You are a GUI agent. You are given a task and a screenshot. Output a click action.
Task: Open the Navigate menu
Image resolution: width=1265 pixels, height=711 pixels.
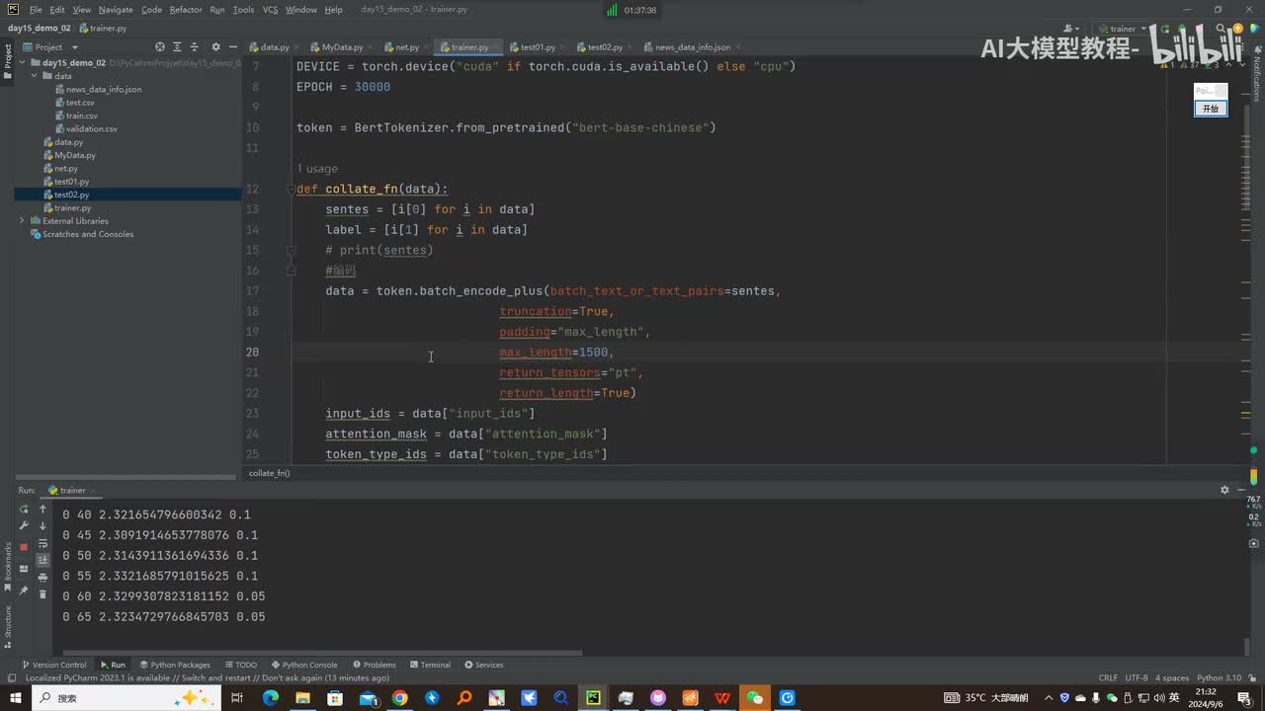pyautogui.click(x=116, y=10)
